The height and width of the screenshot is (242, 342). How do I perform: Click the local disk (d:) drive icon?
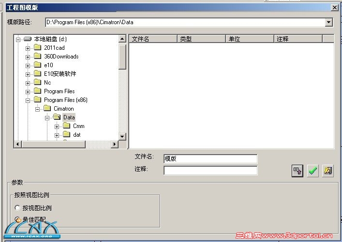[x=28, y=39]
